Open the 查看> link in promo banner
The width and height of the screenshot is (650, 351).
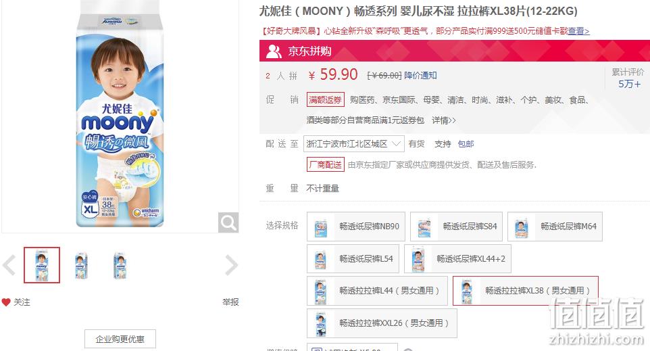578,31
